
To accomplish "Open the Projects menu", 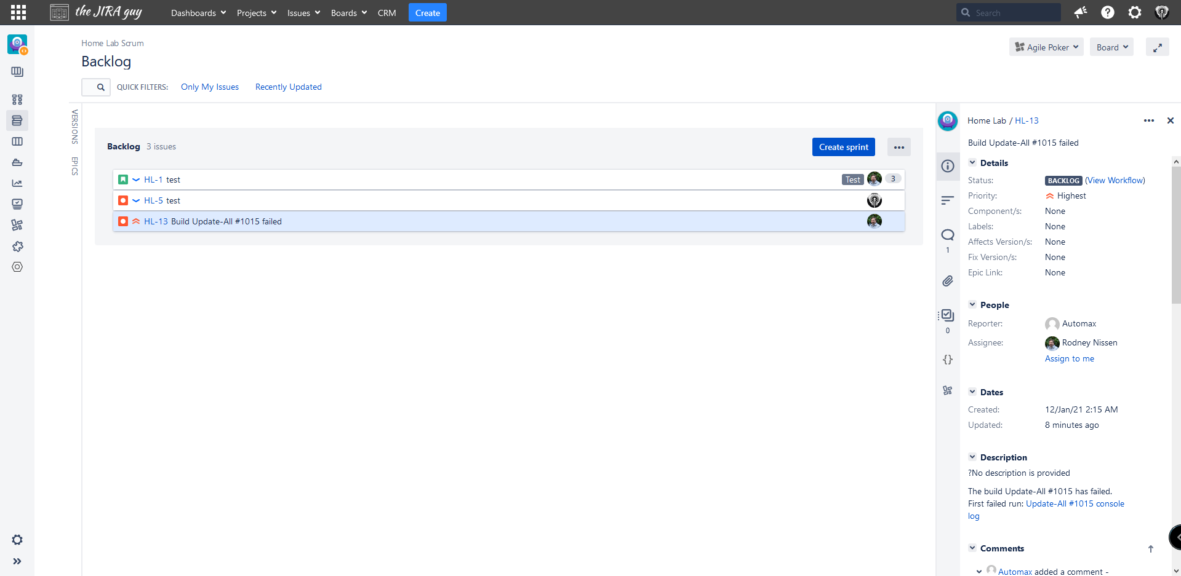I will pos(256,13).
